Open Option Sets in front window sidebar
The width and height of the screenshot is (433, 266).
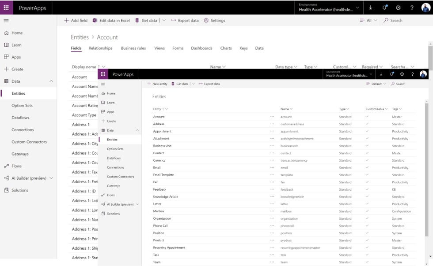pyautogui.click(x=115, y=149)
